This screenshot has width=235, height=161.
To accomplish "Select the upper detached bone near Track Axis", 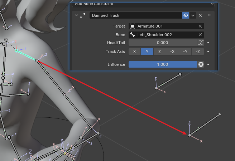I will [168, 81].
